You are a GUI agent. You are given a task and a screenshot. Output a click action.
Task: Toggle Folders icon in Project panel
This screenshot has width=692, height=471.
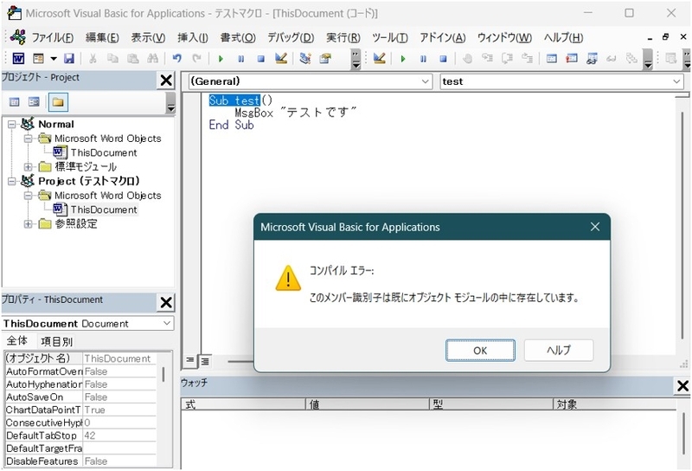point(58,102)
